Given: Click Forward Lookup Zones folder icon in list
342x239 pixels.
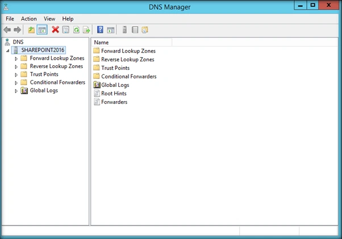Looking at the screenshot, I should click(97, 51).
